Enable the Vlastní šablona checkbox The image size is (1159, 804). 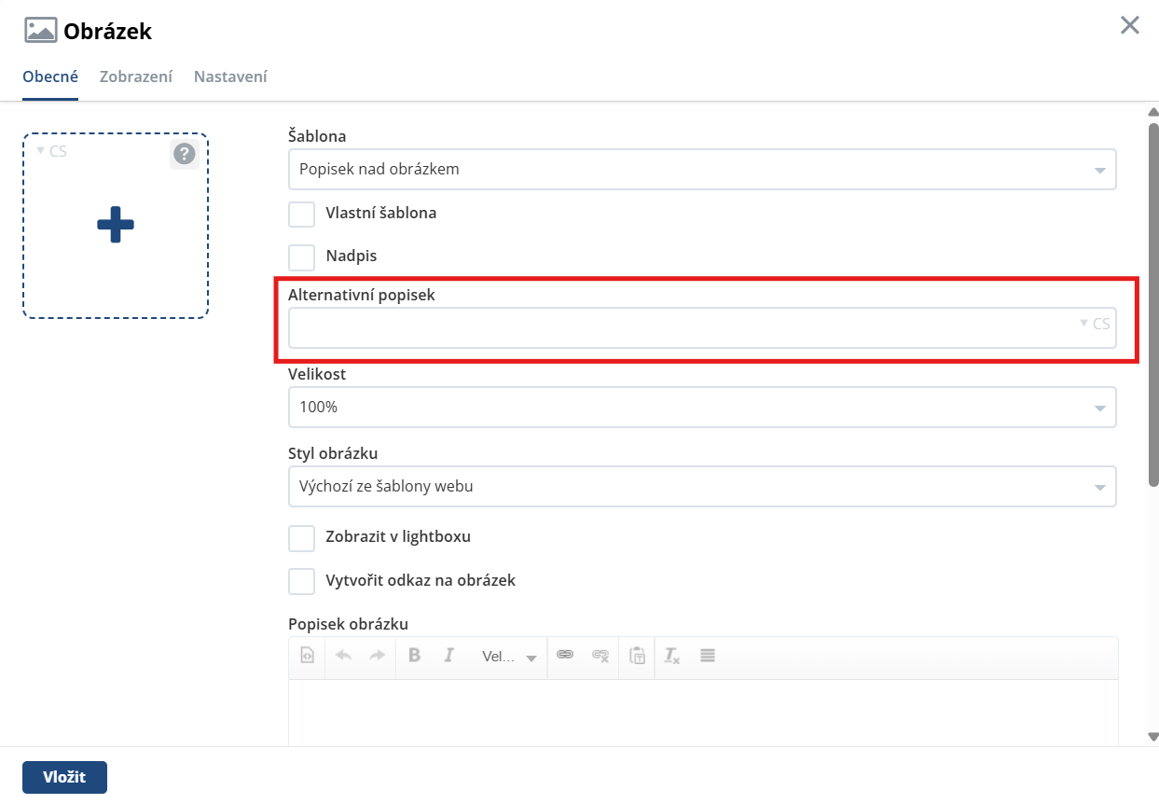pos(301,214)
